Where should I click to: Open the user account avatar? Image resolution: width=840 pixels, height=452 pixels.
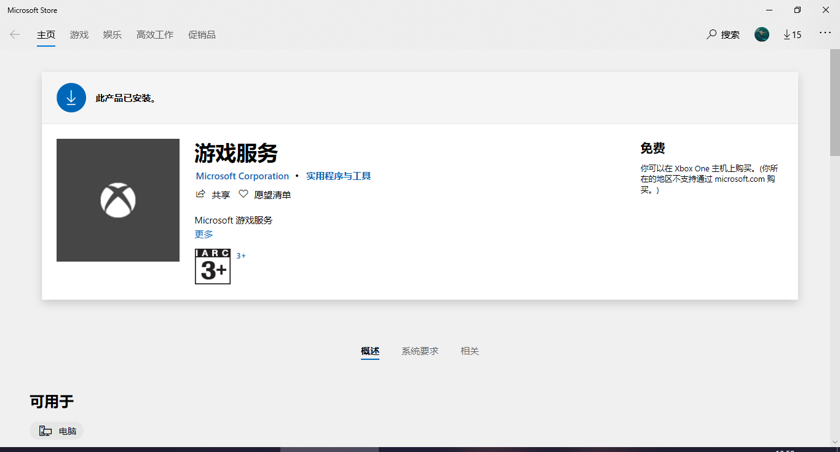coord(762,34)
